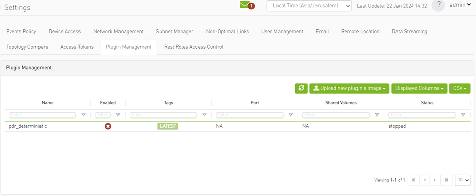This screenshot has height=196, width=476.
Task: Go to next page of results
Action: (x=435, y=180)
